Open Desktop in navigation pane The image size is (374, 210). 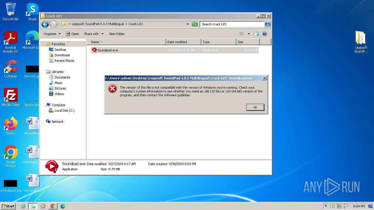coord(60,50)
